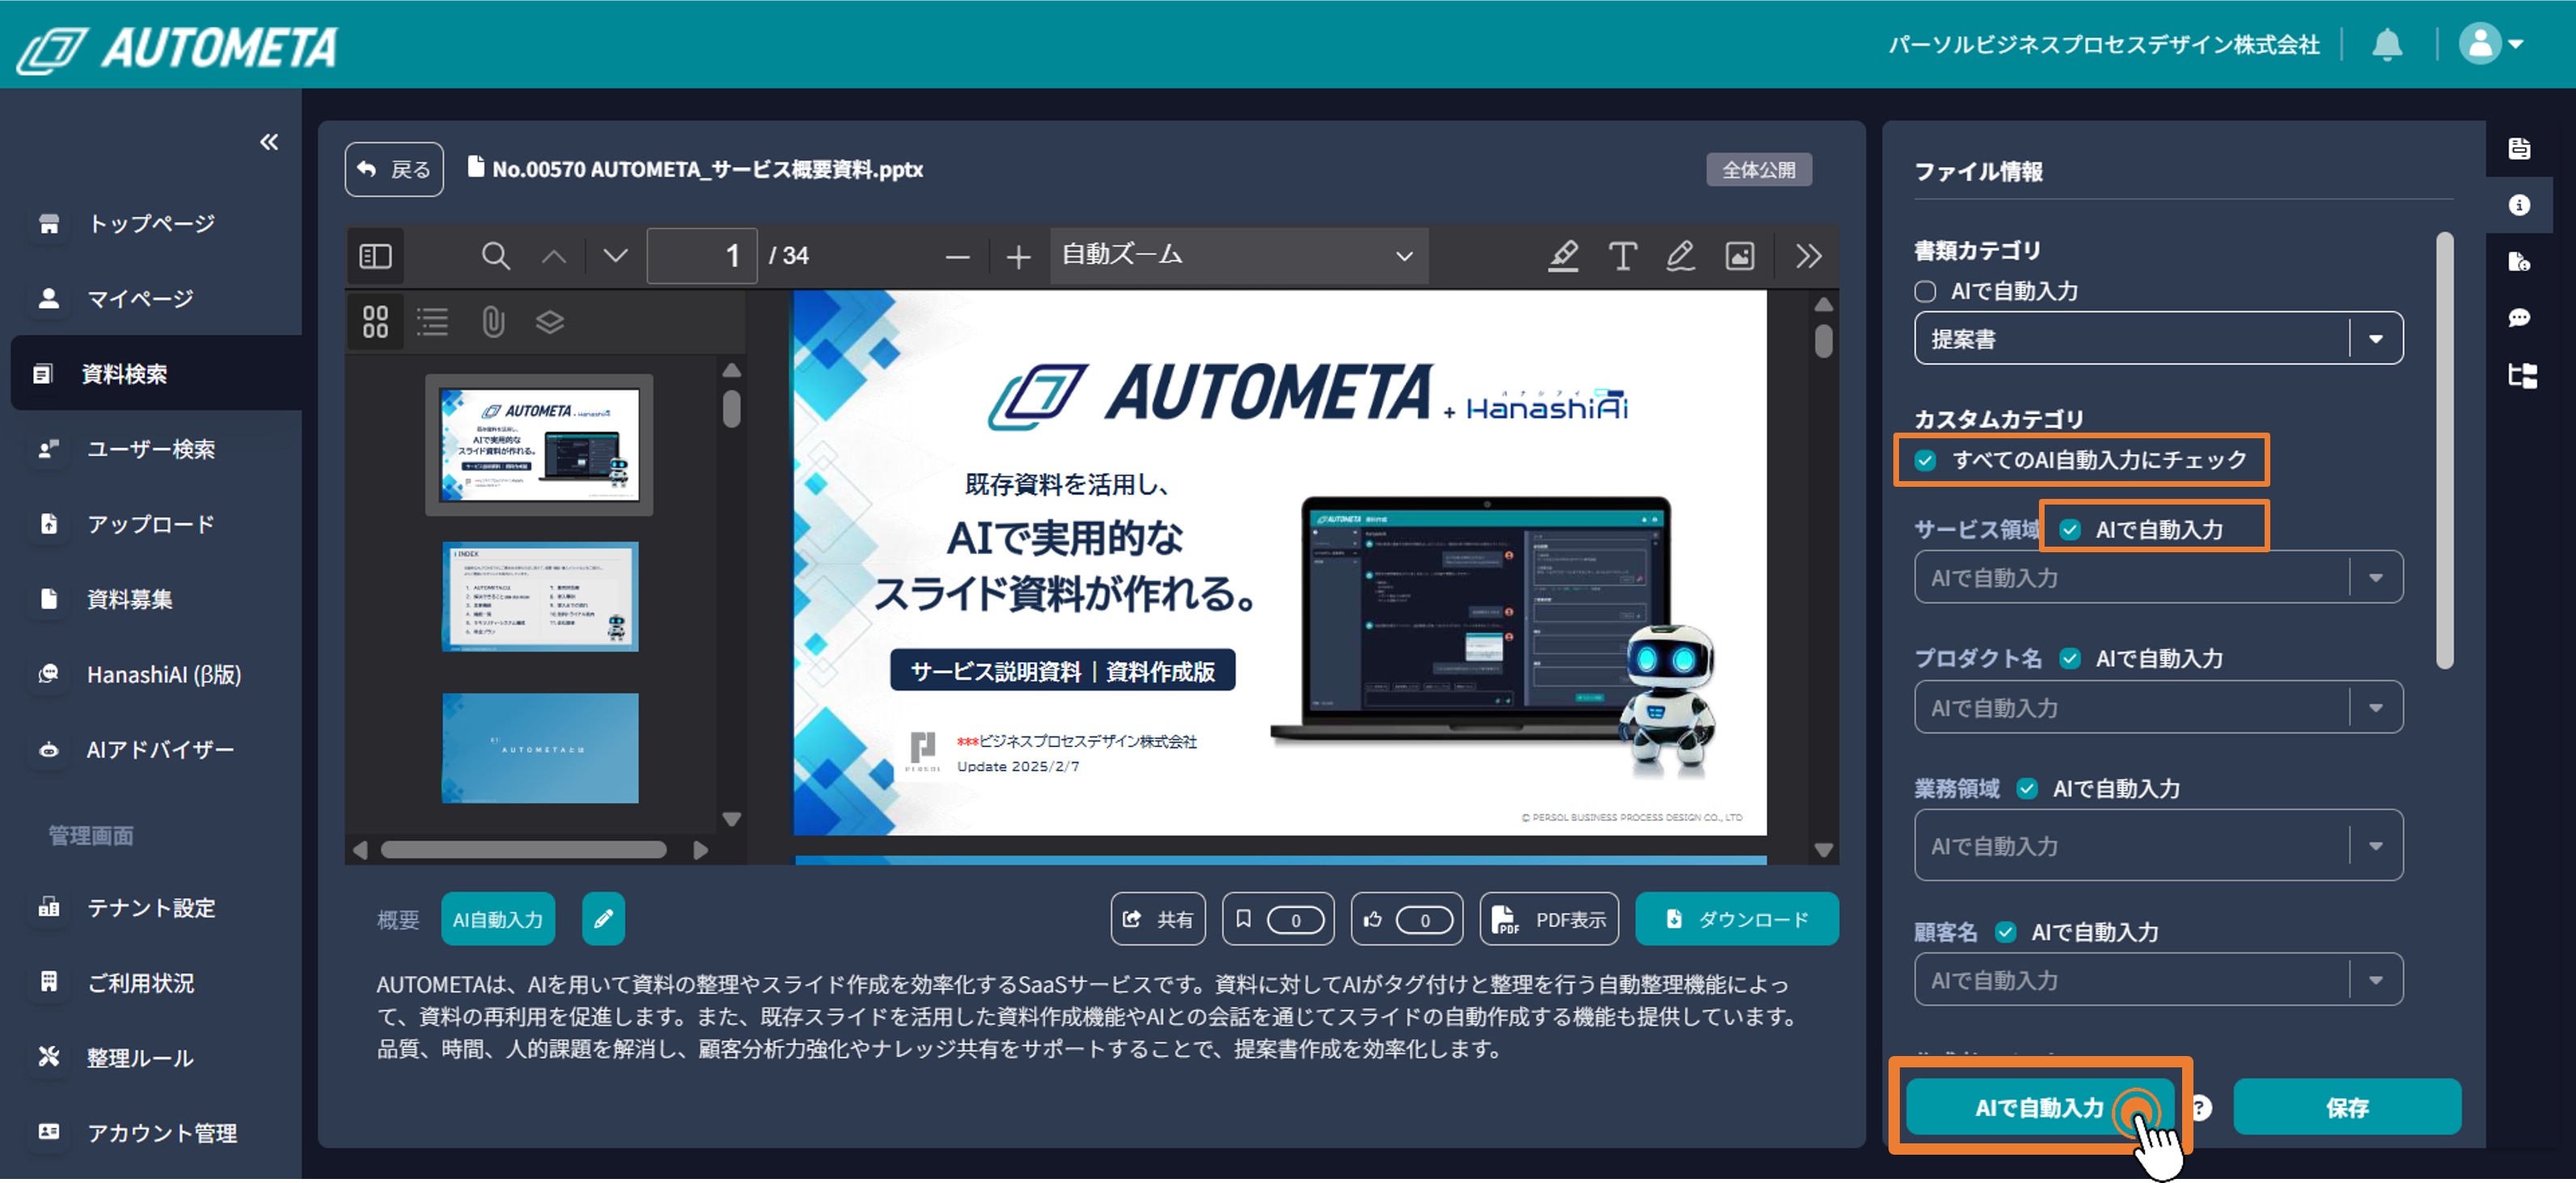Open notification bell
The width and height of the screenshot is (2576, 1183).
(2386, 44)
